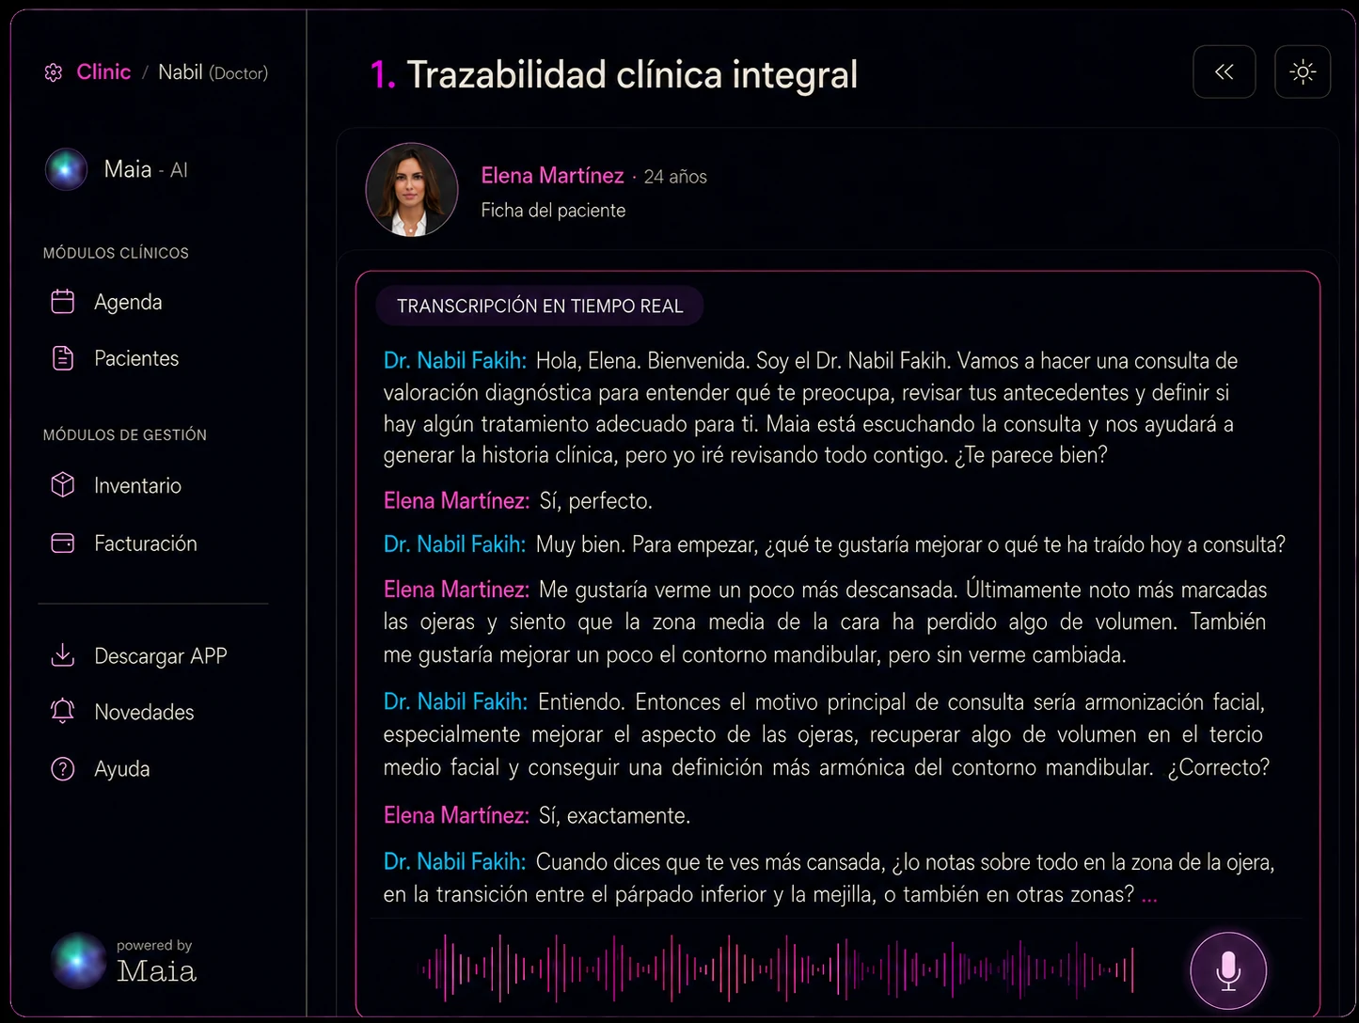The image size is (1359, 1023).
Task: Toggle light mode with sun button
Action: (1303, 71)
